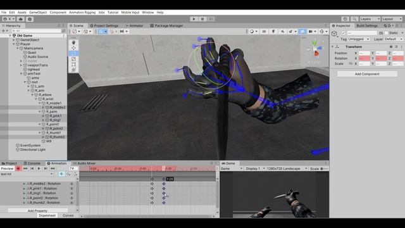Open the Window menu

pyautogui.click(x=147, y=13)
